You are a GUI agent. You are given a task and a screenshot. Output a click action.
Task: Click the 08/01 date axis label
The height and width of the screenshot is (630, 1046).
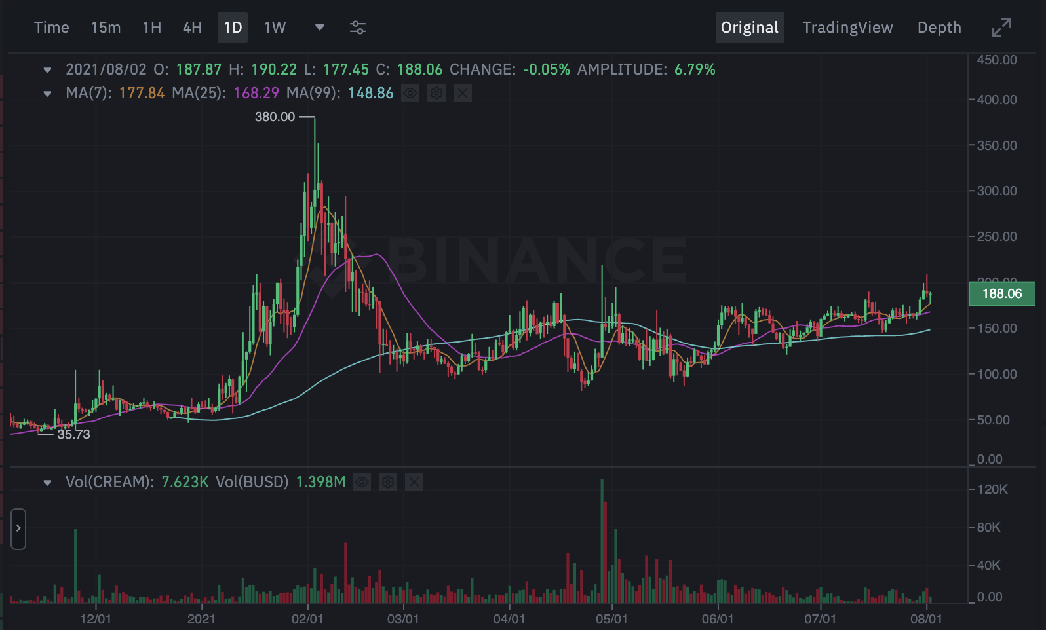pos(926,619)
